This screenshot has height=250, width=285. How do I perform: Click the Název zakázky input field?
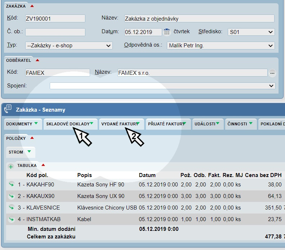pyautogui.click(x=199, y=19)
